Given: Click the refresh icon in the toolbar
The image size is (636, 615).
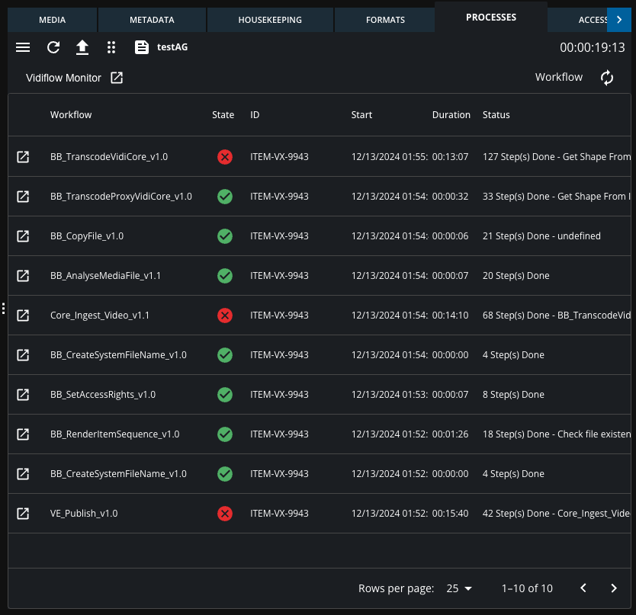Looking at the screenshot, I should click(x=53, y=46).
